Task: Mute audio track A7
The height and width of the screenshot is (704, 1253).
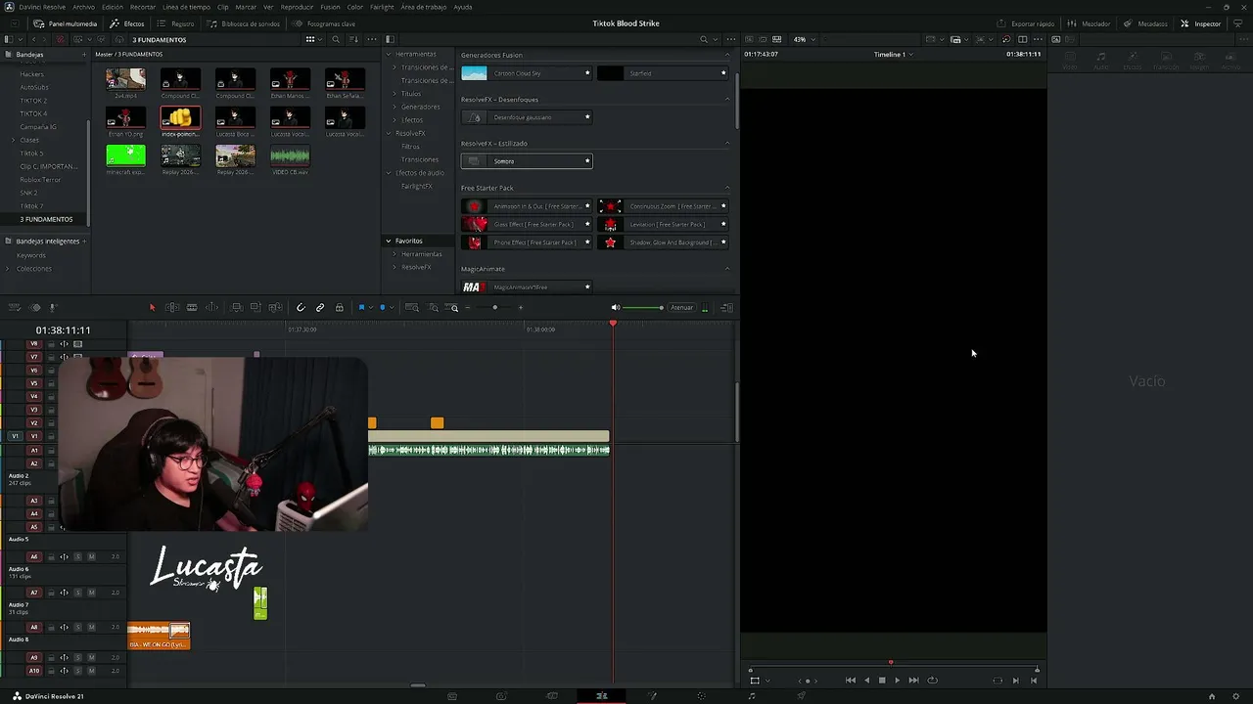Action: pos(91,593)
